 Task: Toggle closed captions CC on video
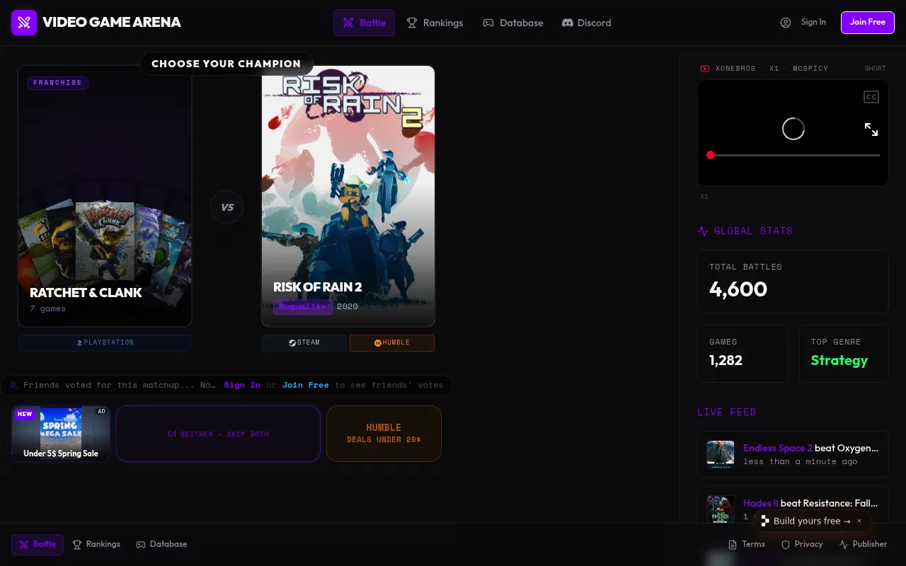point(871,97)
